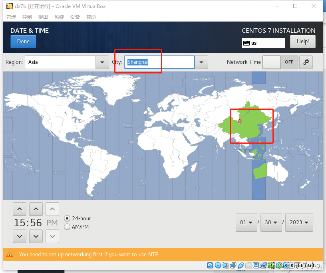This screenshot has height=273, width=326.
Task: Open the shared folders status icon
Action: click(248, 265)
